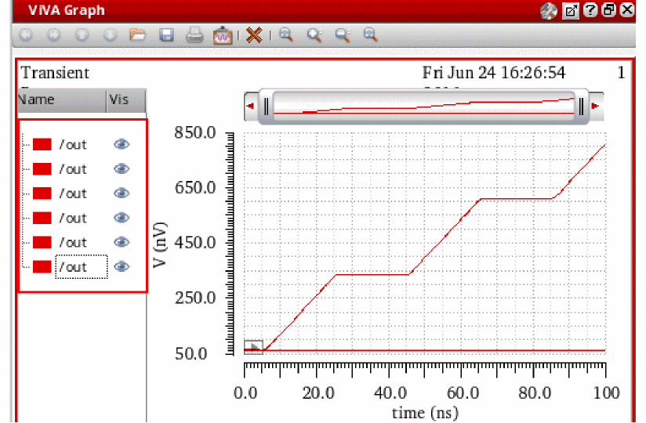Print the graph using the printer icon
646x423 pixels.
[195, 35]
